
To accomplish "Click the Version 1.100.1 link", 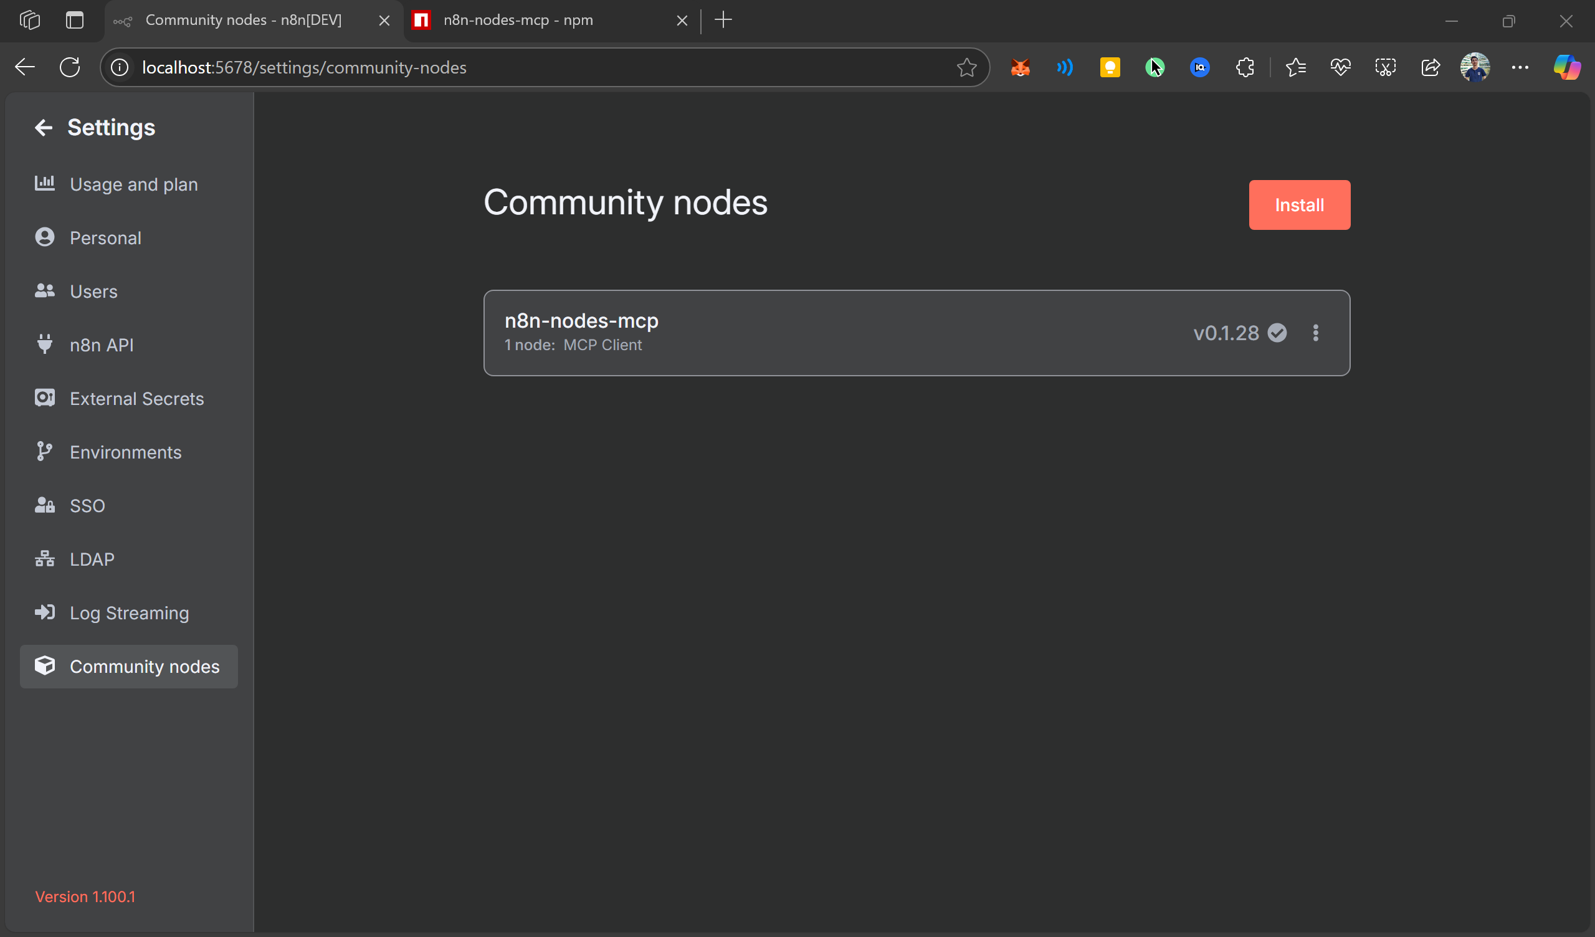I will (x=85, y=897).
